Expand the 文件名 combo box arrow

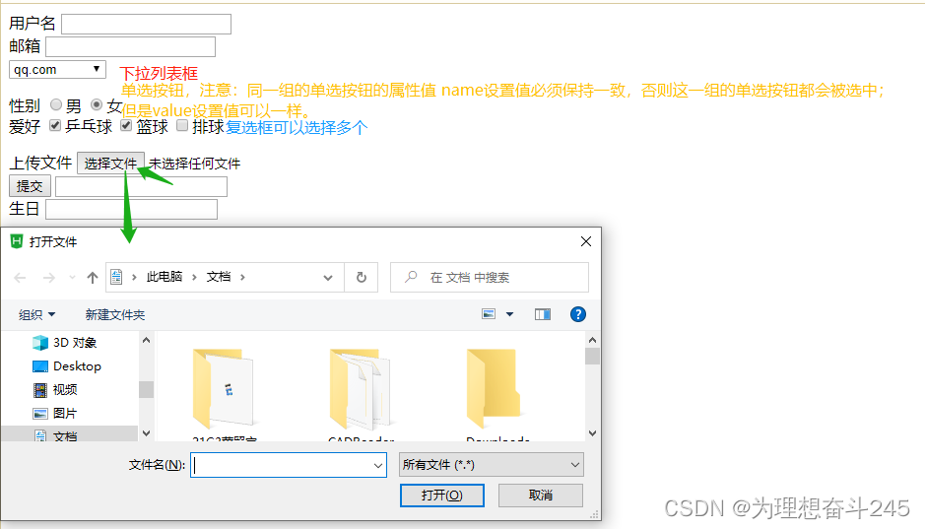[x=378, y=465]
